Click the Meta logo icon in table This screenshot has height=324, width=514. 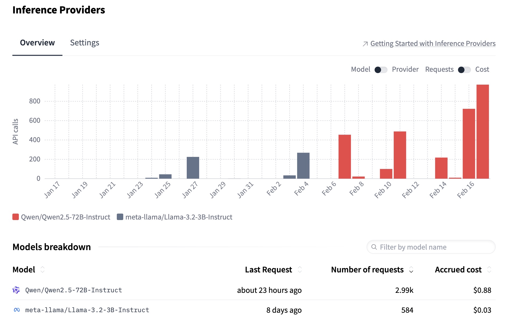(x=17, y=310)
